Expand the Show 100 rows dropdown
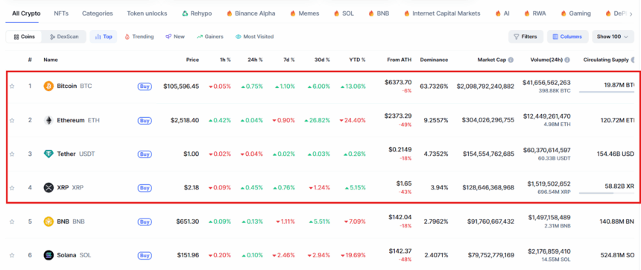 [613, 37]
